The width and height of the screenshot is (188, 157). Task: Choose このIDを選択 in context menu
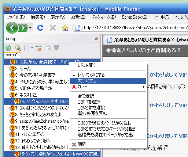coord(108,102)
